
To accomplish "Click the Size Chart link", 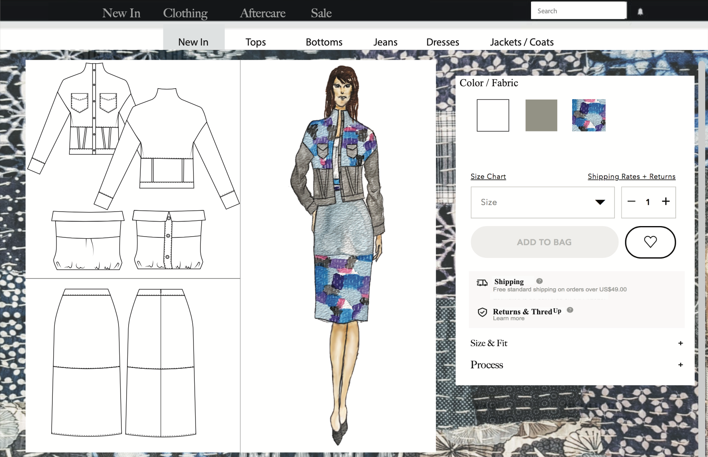I will [488, 177].
